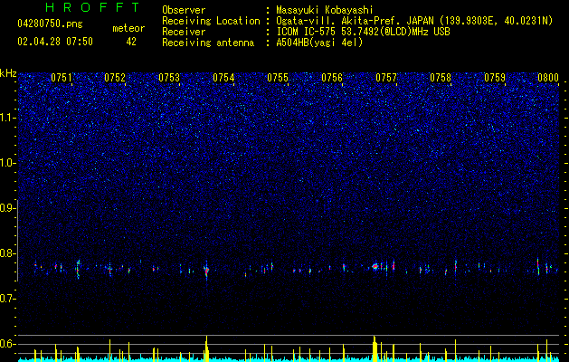Click the 1.0 kHz axis label
569x362 pixels.
pos(7,163)
